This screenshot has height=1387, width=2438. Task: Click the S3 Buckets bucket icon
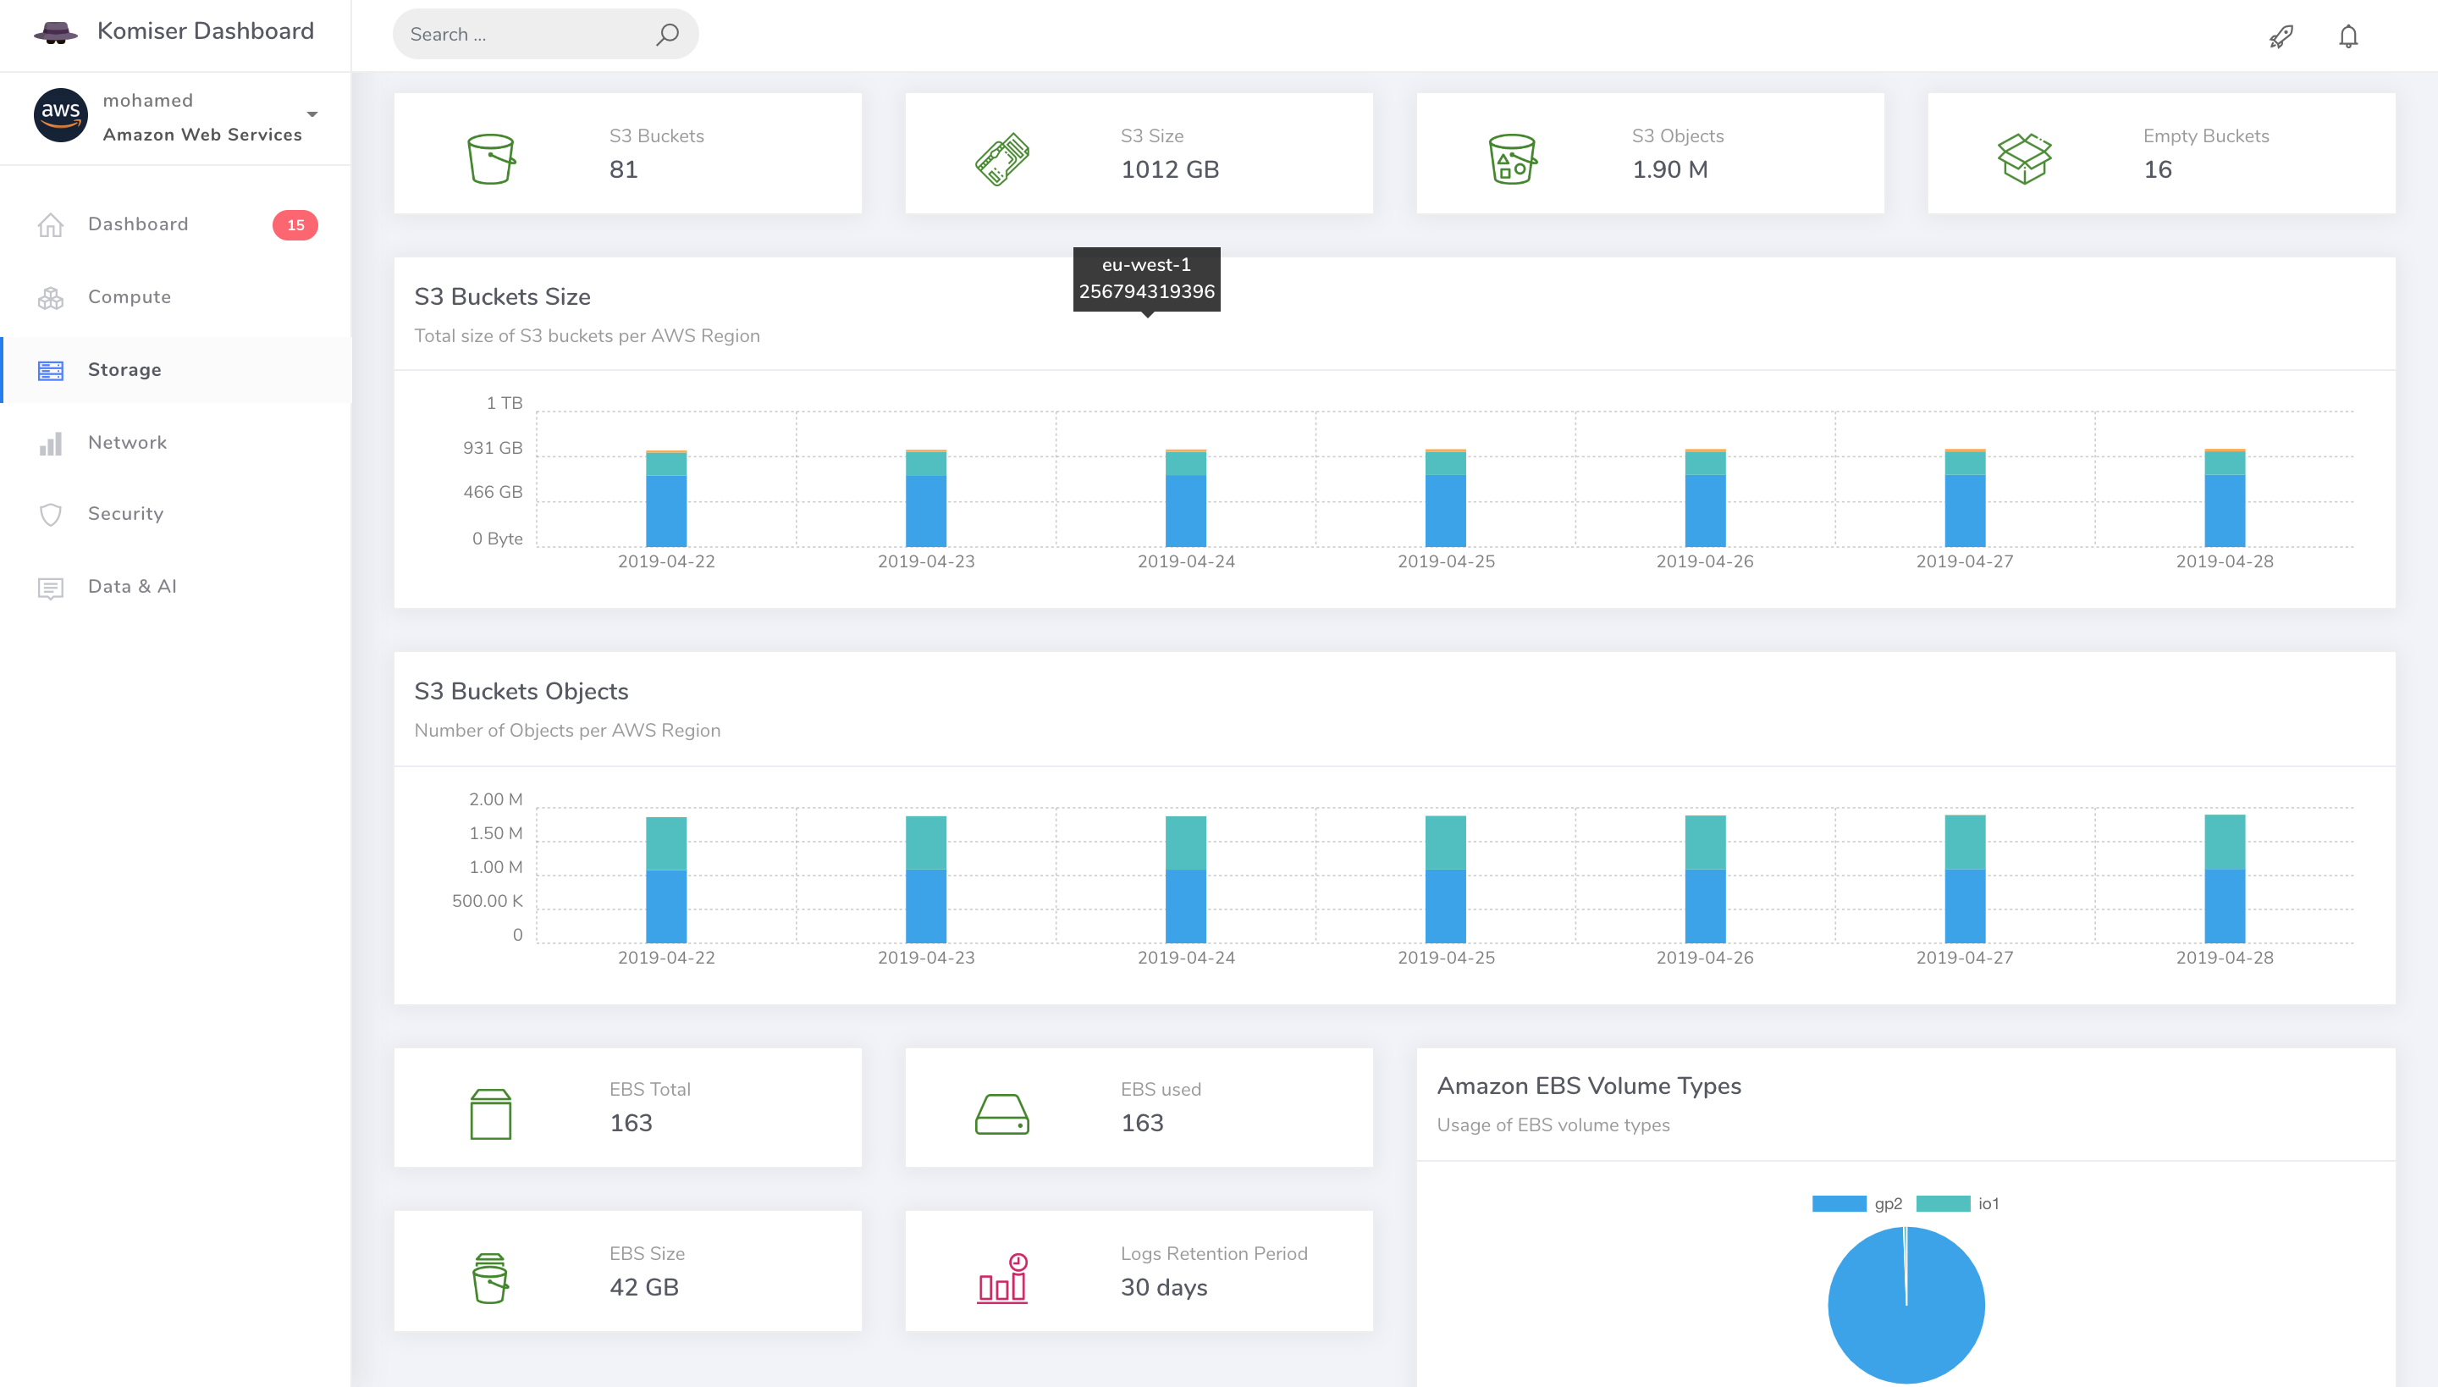click(490, 158)
